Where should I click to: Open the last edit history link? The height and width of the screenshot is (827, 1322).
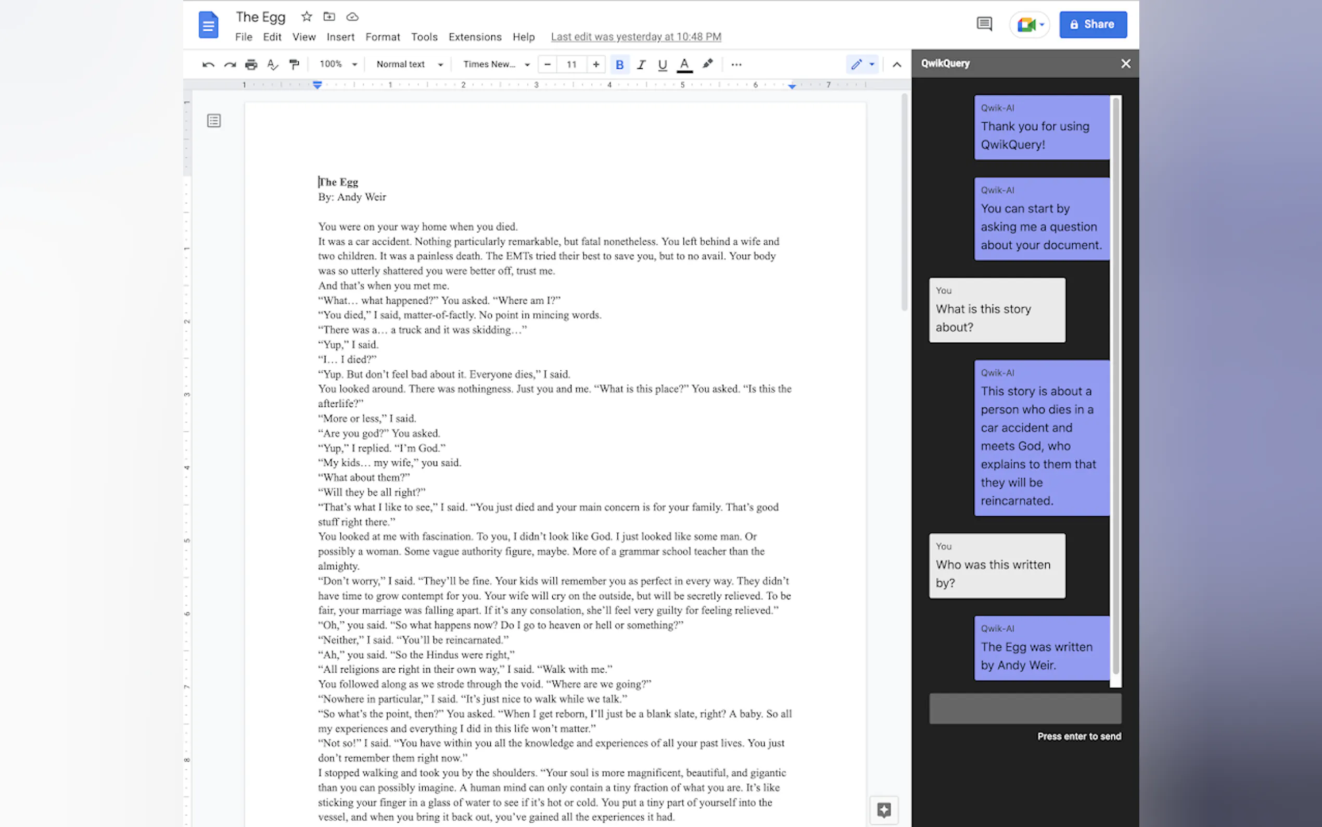click(635, 36)
